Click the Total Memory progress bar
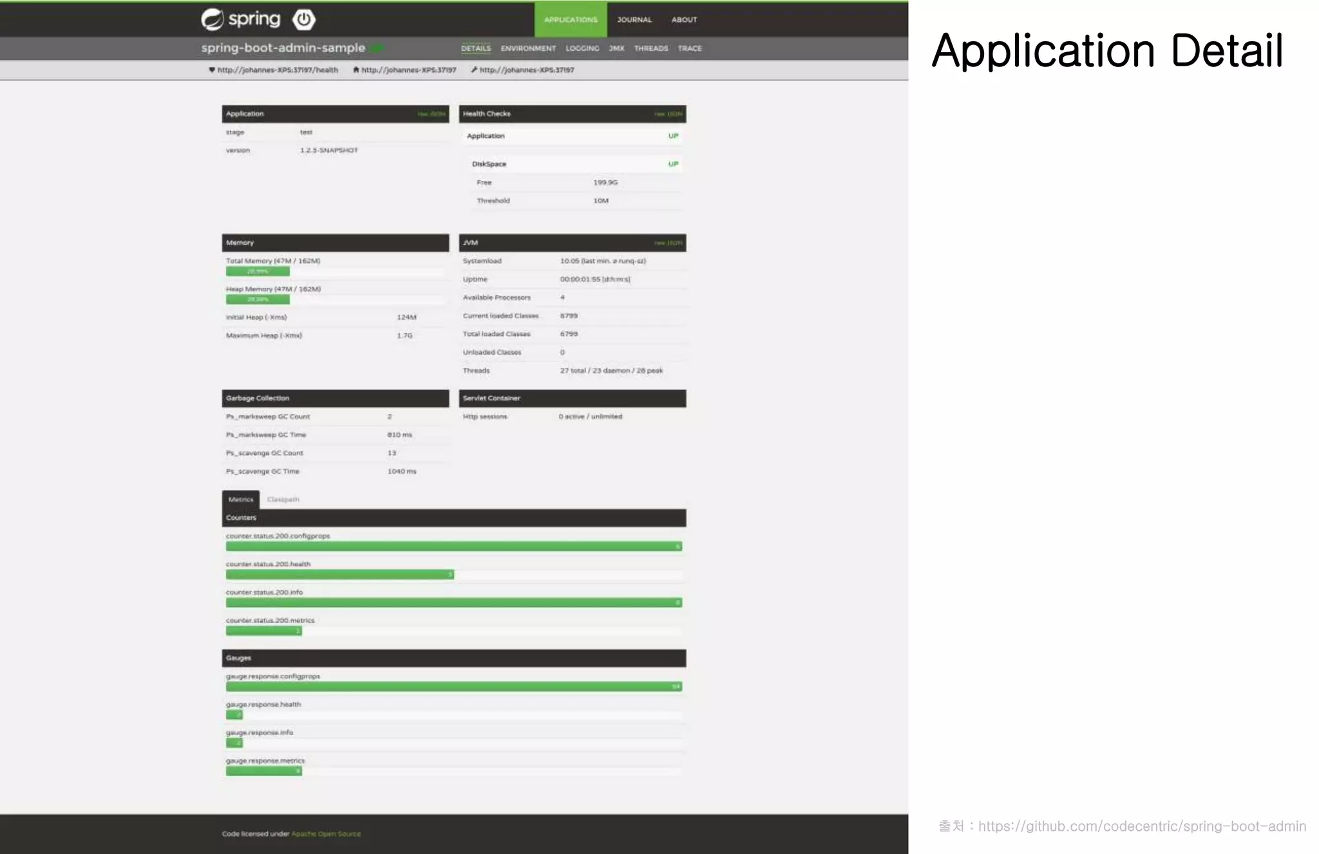 coord(335,272)
